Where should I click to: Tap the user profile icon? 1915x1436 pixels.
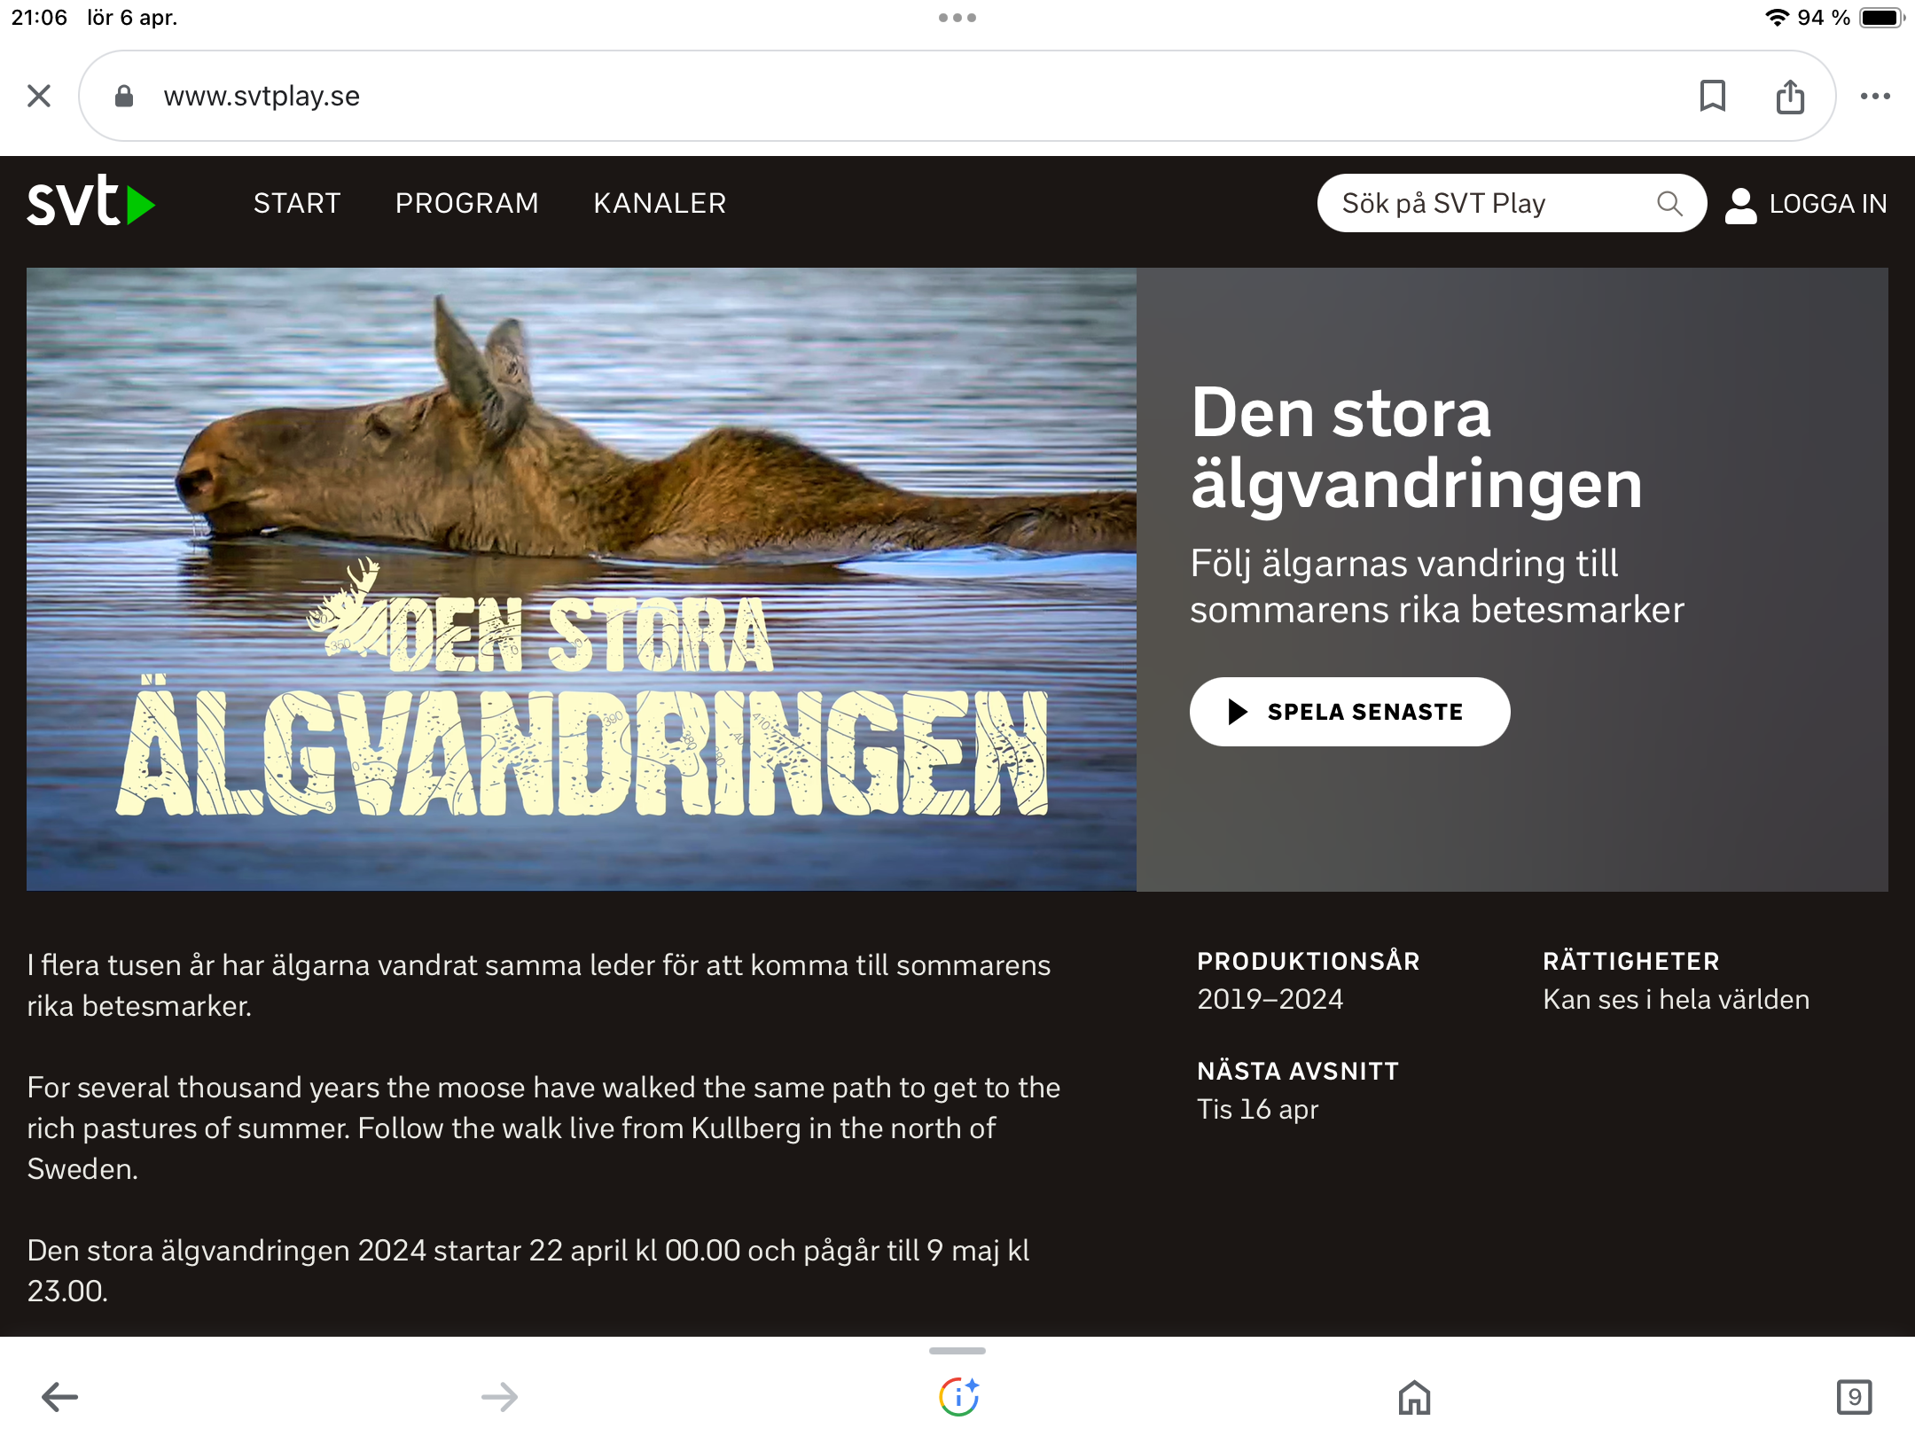(x=1740, y=204)
